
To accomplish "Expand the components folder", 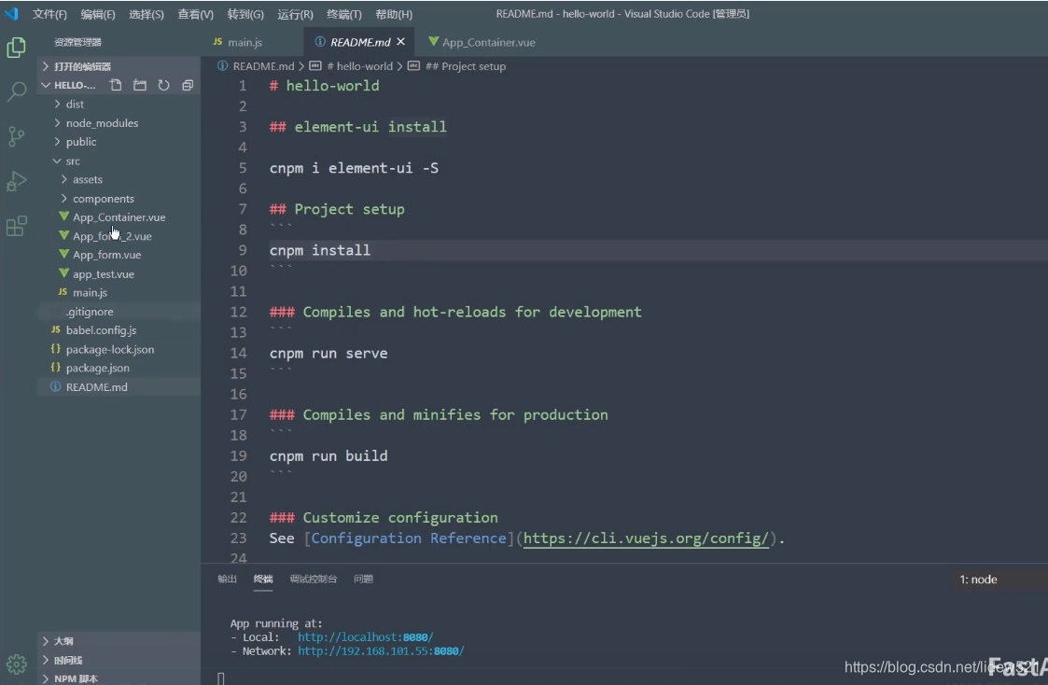I will pyautogui.click(x=119, y=199).
